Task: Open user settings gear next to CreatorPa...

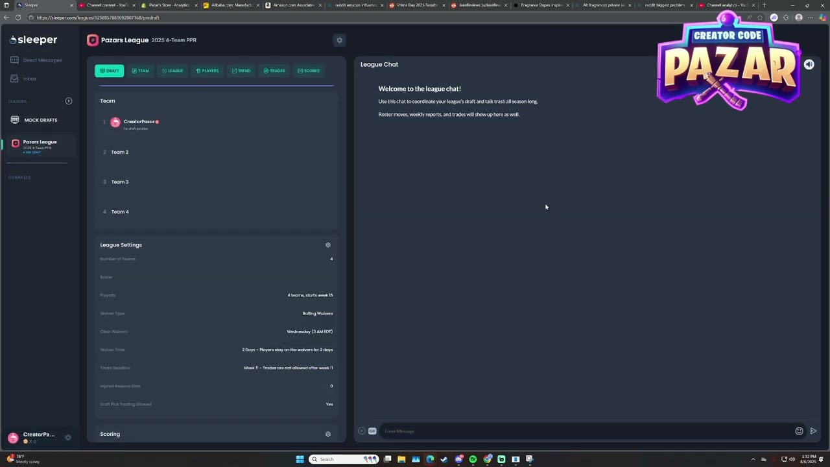Action: [x=68, y=437]
